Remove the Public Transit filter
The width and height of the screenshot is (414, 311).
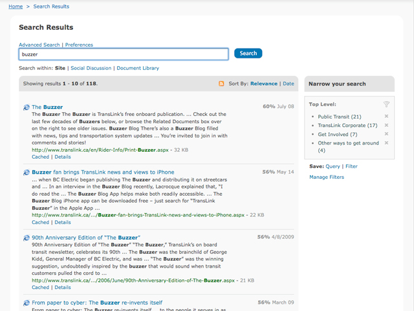click(386, 117)
